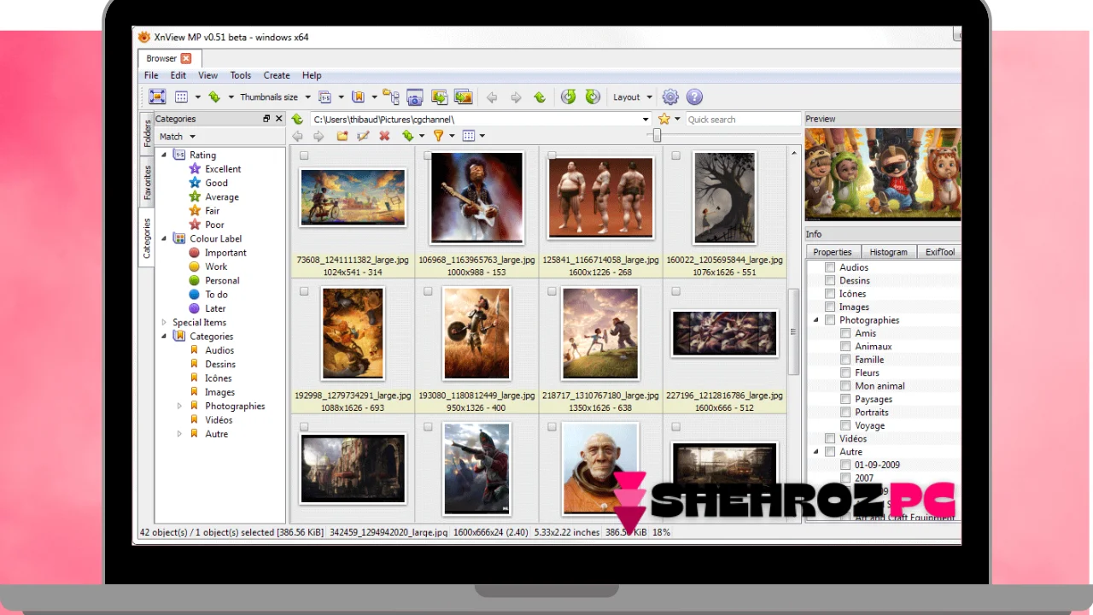Expand the Special Items tree node
This screenshot has width=1093, height=615.
pos(164,322)
